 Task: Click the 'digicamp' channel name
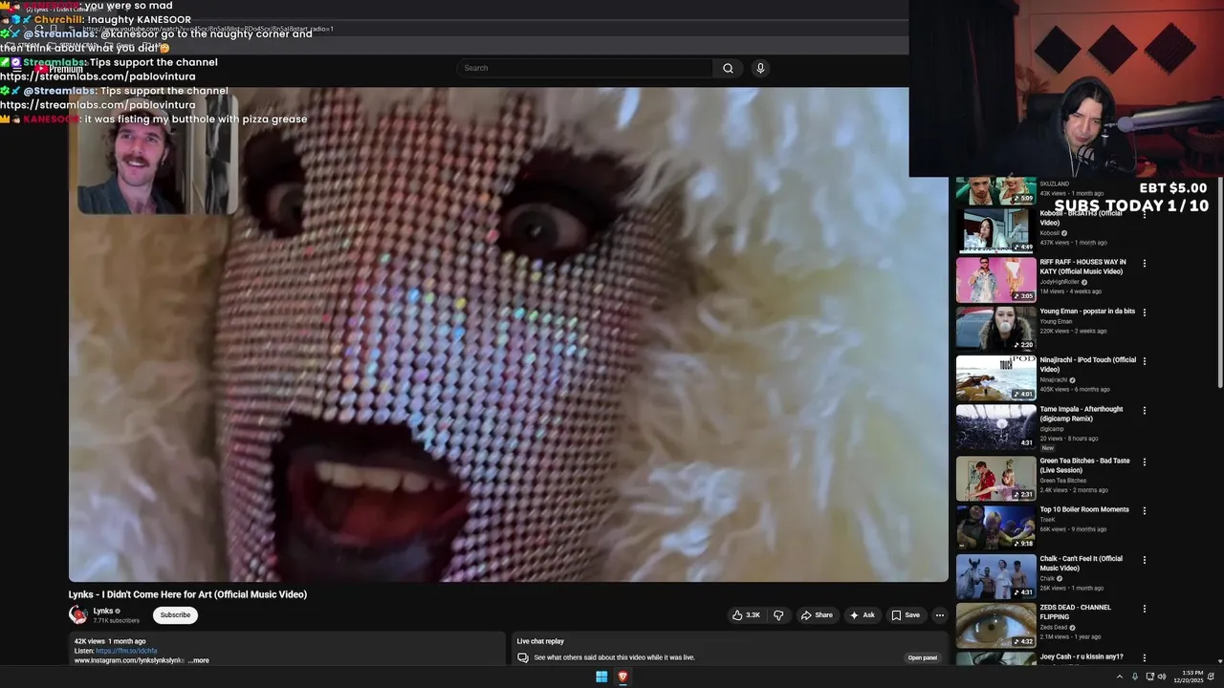1050,429
